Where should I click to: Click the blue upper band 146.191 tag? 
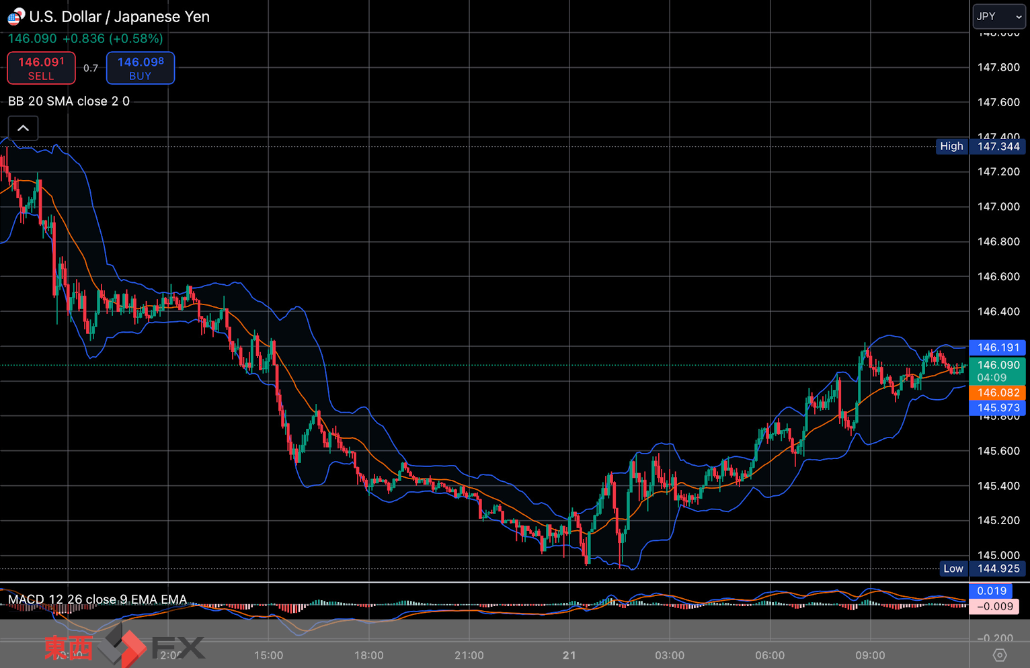tap(997, 347)
